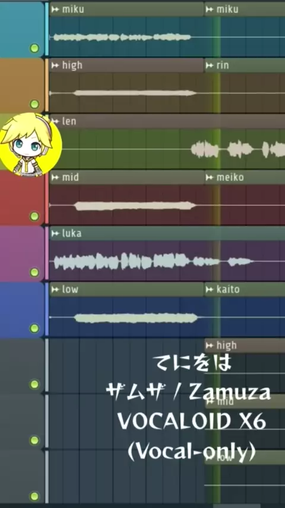Open the luka clip menu arrow icon

pos(55,233)
